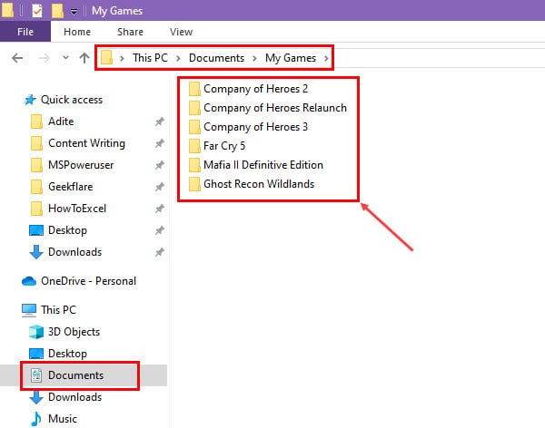
Task: Click the pin icon next to Content Writing
Action: 160,143
